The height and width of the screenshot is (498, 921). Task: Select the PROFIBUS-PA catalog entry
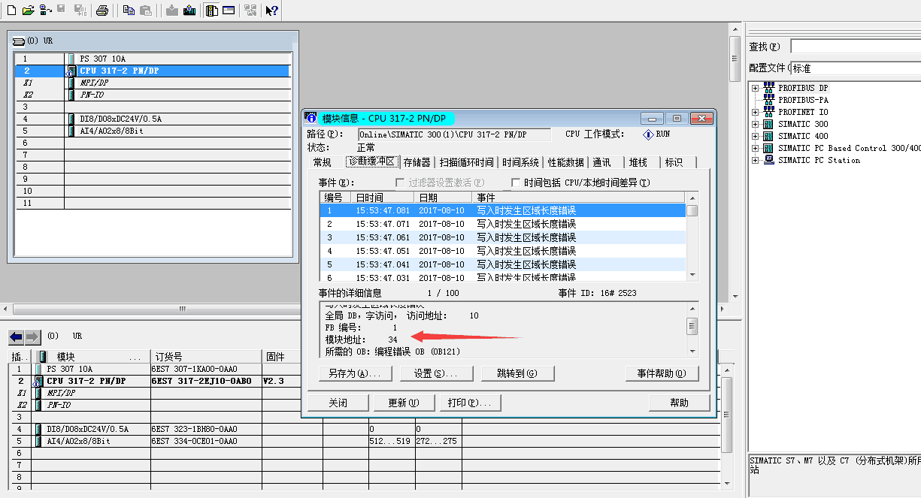(803, 100)
